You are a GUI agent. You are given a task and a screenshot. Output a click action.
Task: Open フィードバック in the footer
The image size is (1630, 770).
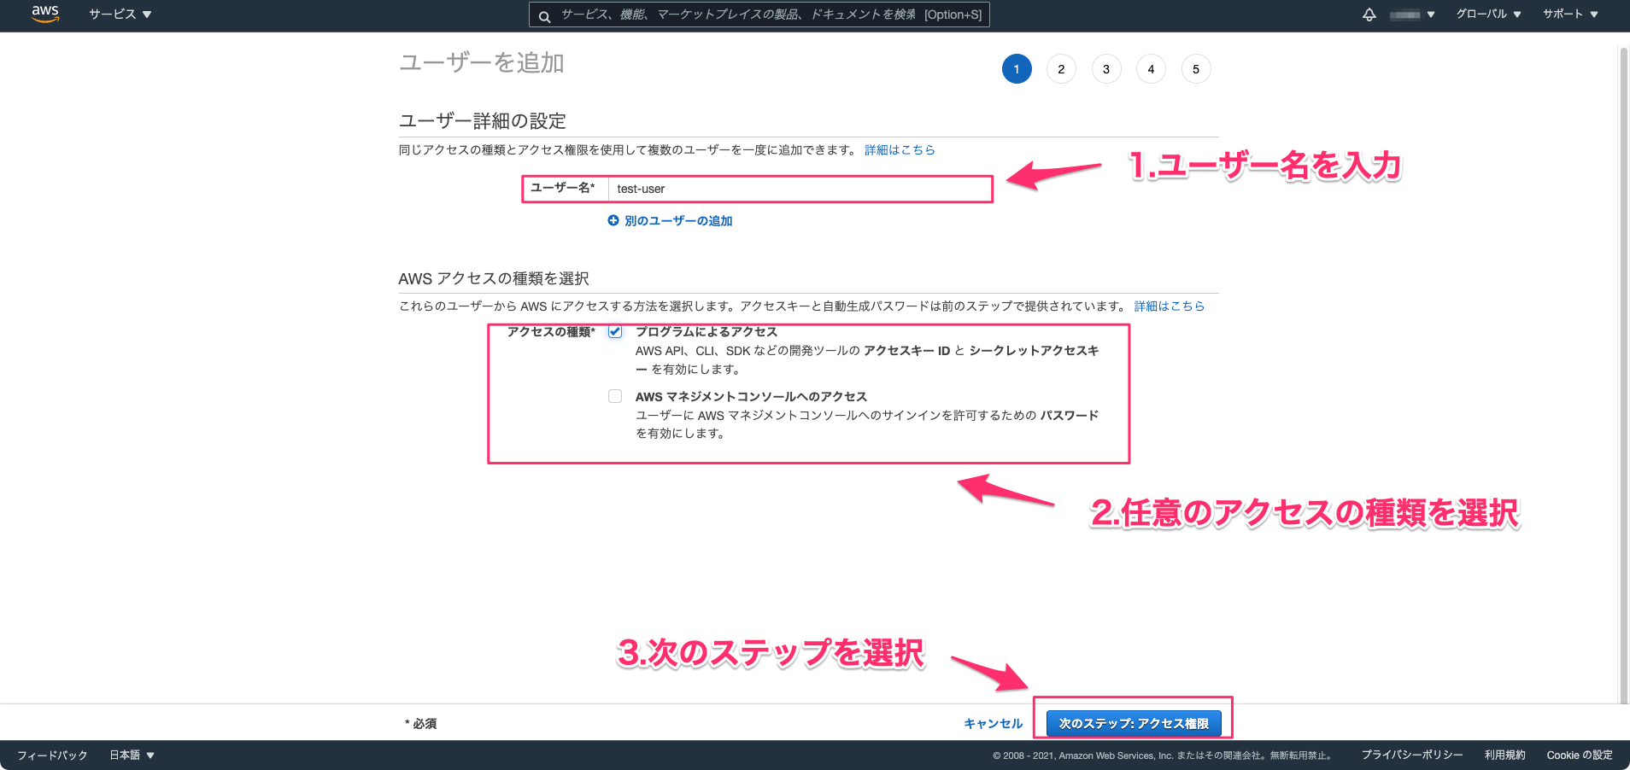52,755
